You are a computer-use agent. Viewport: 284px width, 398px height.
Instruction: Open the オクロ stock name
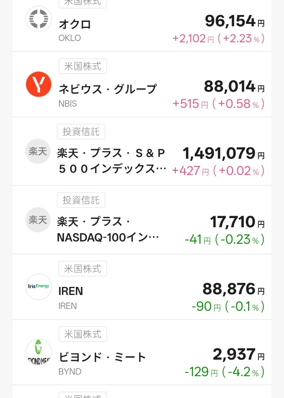point(75,25)
